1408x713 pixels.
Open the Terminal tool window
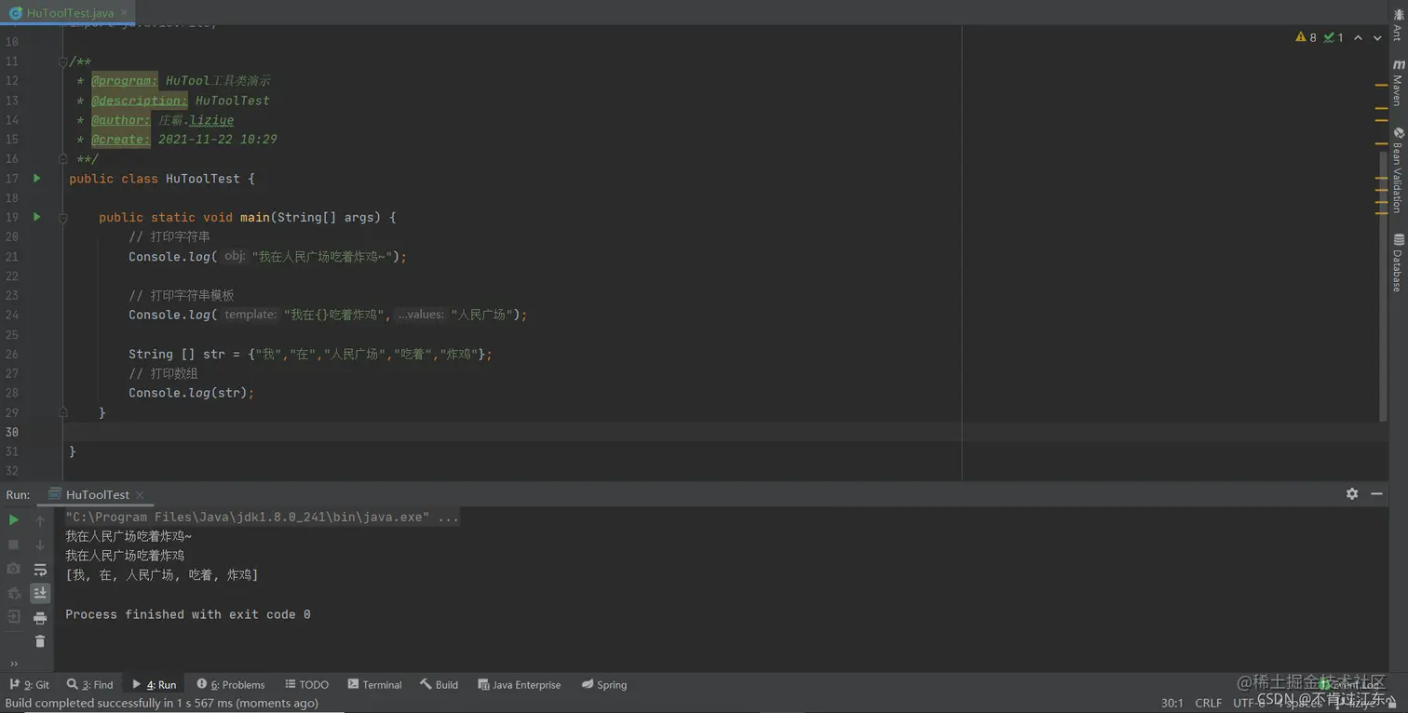[374, 684]
